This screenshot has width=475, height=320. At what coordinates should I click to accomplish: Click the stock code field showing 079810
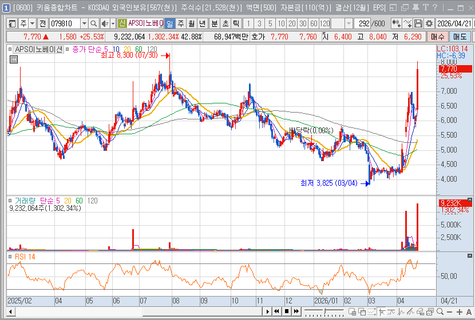coord(65,23)
